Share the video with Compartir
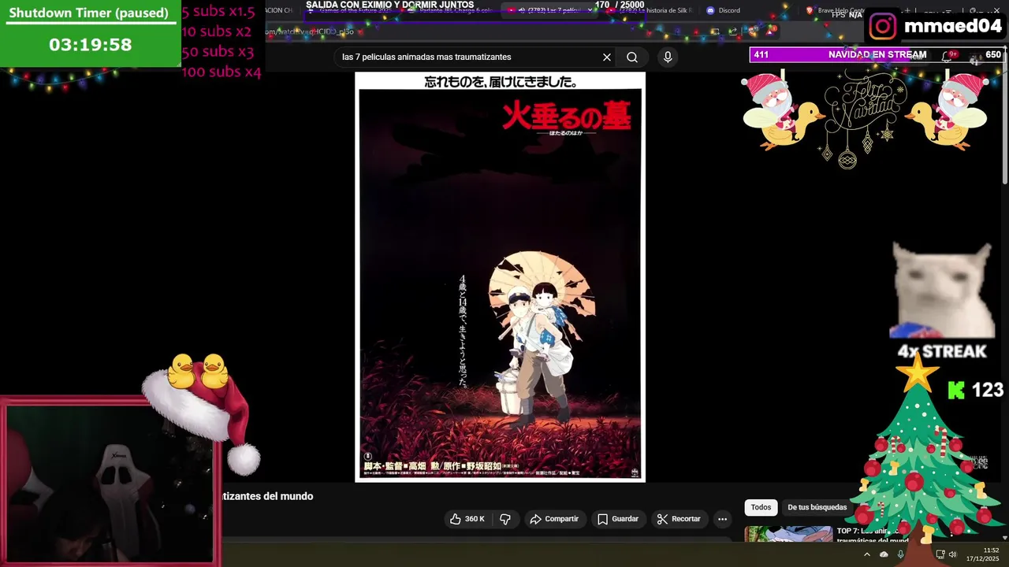 [x=554, y=519]
